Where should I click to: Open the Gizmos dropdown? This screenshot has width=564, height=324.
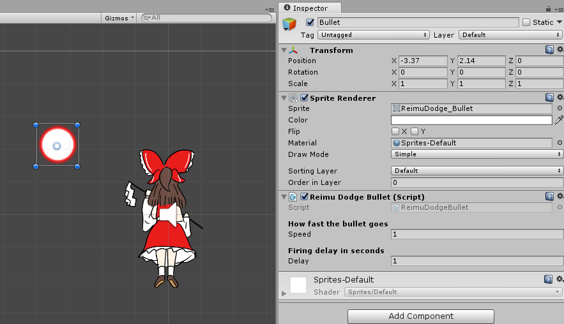click(x=119, y=18)
